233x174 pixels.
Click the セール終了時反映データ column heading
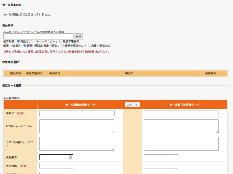pyautogui.click(x=185, y=105)
